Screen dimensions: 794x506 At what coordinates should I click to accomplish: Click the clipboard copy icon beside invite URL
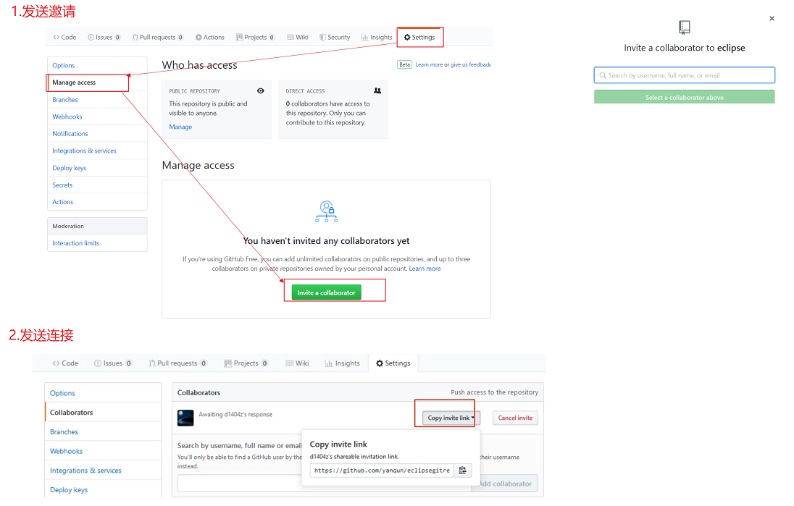point(463,471)
